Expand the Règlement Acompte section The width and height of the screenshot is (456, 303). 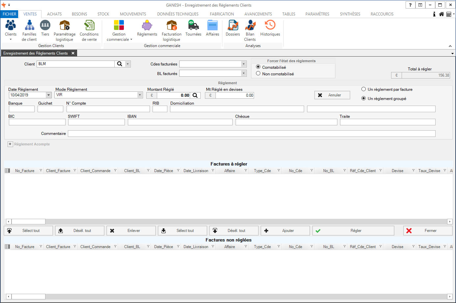10,144
